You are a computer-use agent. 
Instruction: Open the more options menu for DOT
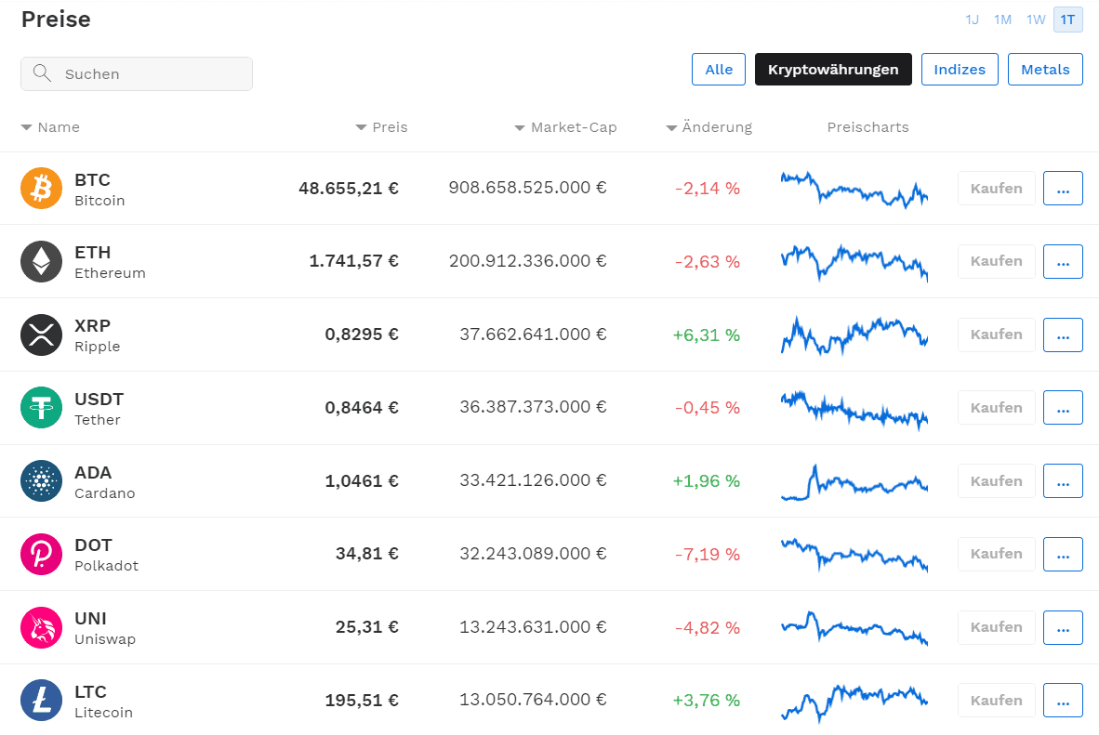tap(1063, 554)
